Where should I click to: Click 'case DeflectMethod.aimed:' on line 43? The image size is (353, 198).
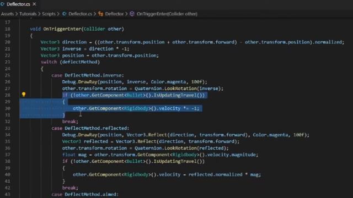click(85, 194)
